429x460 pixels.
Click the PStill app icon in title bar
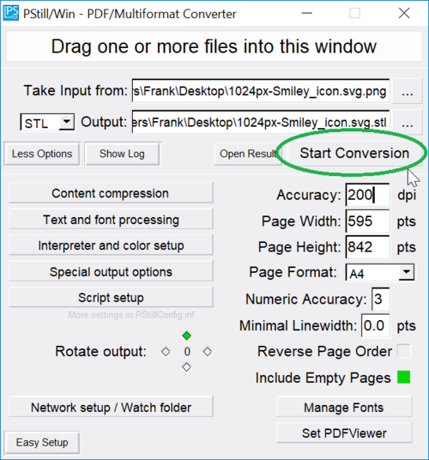coord(11,13)
